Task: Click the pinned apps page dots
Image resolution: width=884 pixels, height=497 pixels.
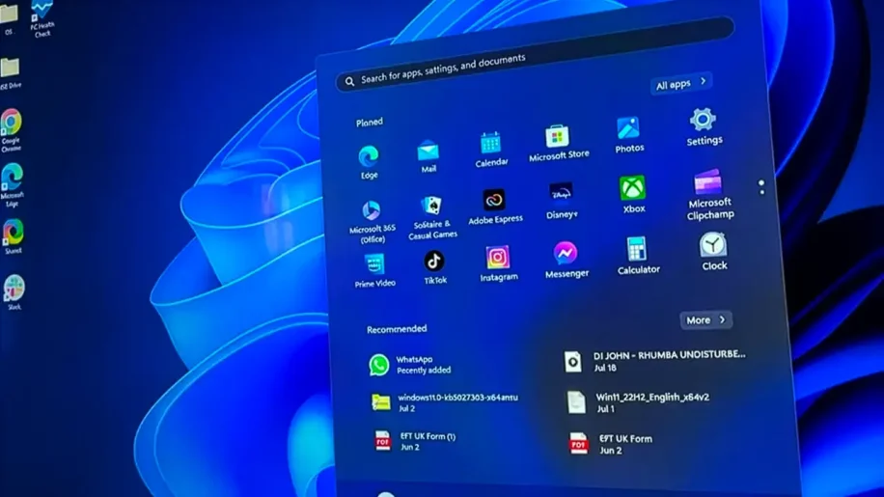Action: coord(761,187)
